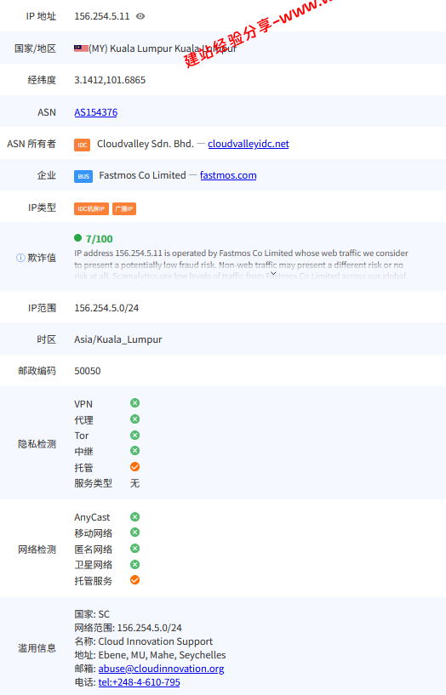446x695 pixels.
Task: Click the 卫星网络 status cross icon
Action: pos(134,564)
